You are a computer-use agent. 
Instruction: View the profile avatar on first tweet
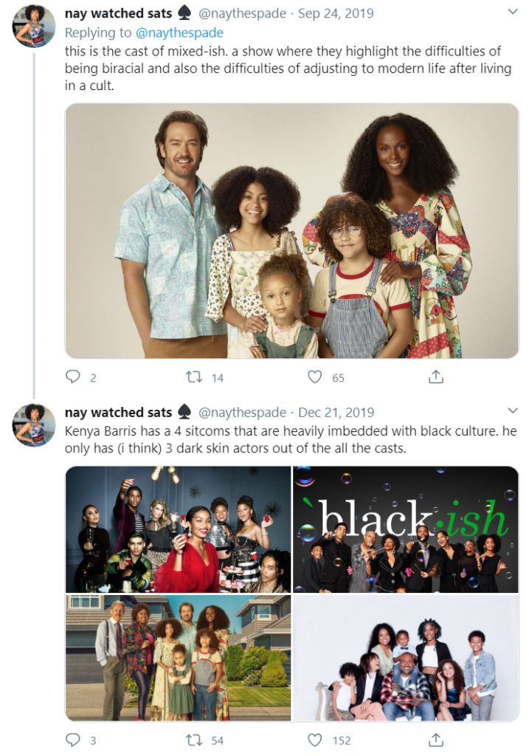33,26
